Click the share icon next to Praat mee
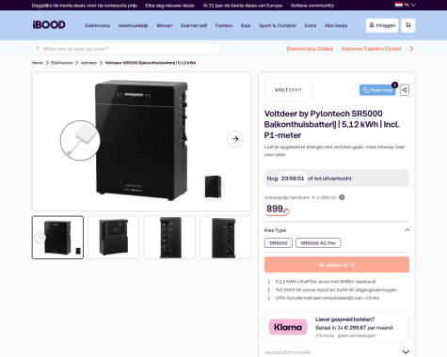The image size is (447, 357). (x=405, y=90)
